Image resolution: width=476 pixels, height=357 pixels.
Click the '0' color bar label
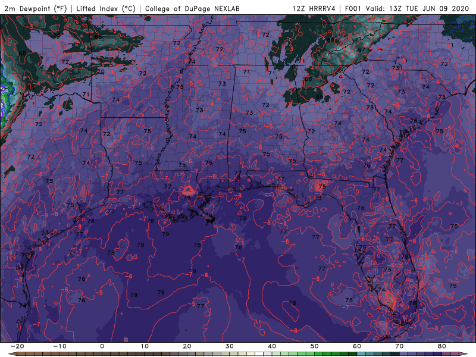click(x=102, y=346)
